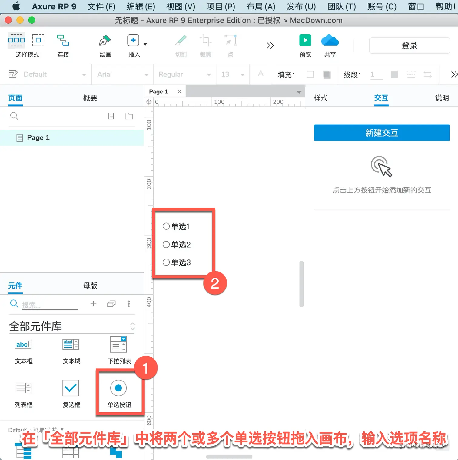Open the 发布 (U) menu
Screen dimensions: 458x460
[x=301, y=6]
